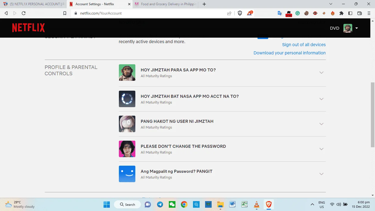Screen dimensions: 375x211
Task: Open the flame icon extension
Action: [x=333, y=13]
